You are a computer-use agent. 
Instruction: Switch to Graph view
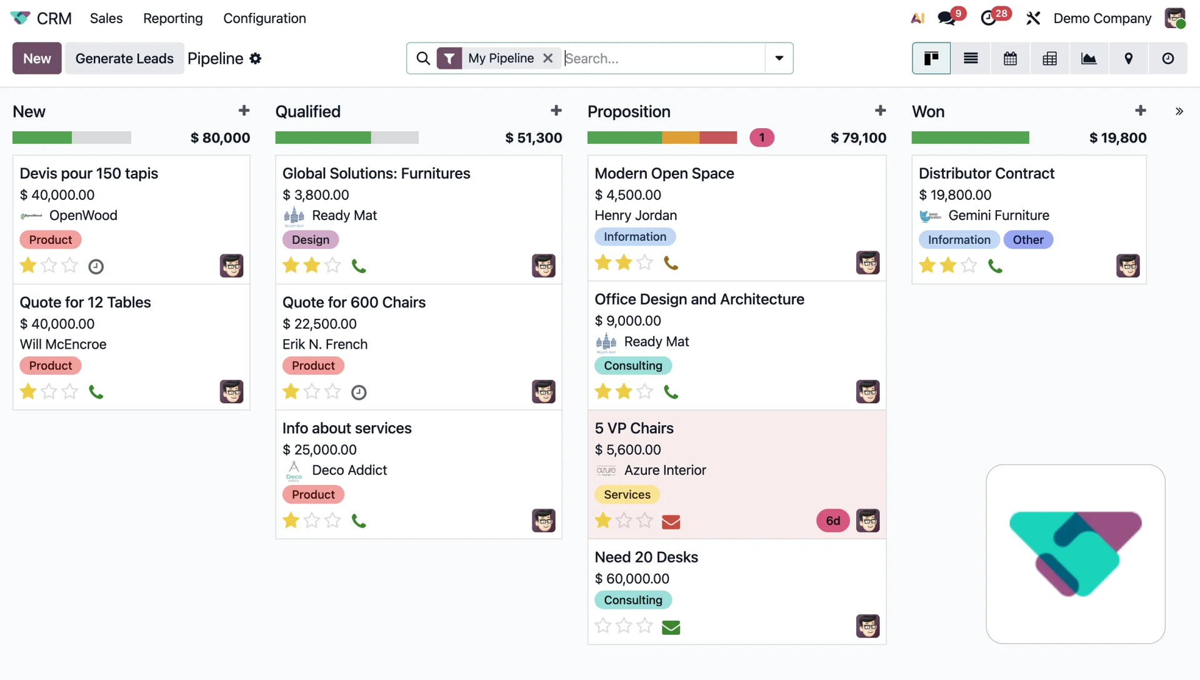click(x=1089, y=58)
